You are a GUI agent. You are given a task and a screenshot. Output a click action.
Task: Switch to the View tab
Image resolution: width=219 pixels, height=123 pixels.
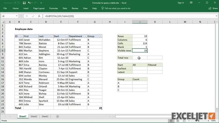[x=85, y=8]
